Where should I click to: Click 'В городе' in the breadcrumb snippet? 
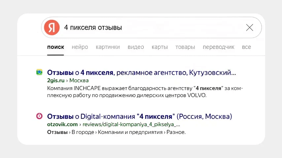tap(83, 132)
